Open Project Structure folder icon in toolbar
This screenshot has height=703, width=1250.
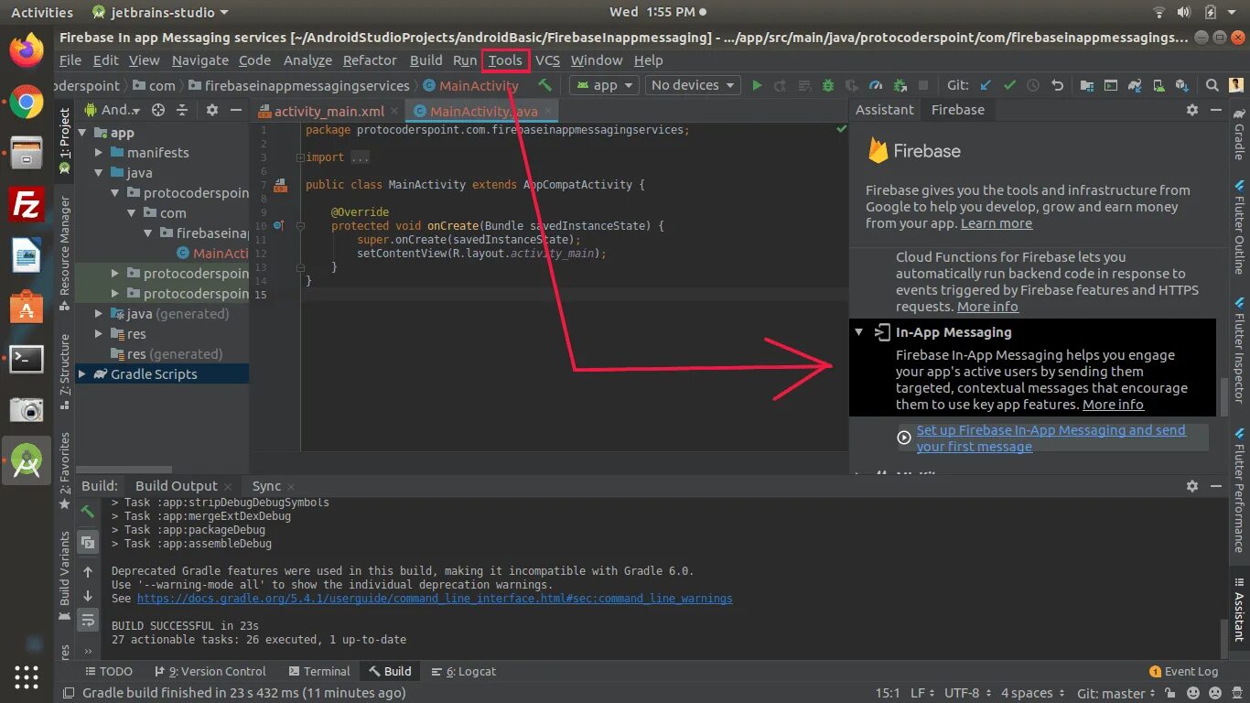1086,85
